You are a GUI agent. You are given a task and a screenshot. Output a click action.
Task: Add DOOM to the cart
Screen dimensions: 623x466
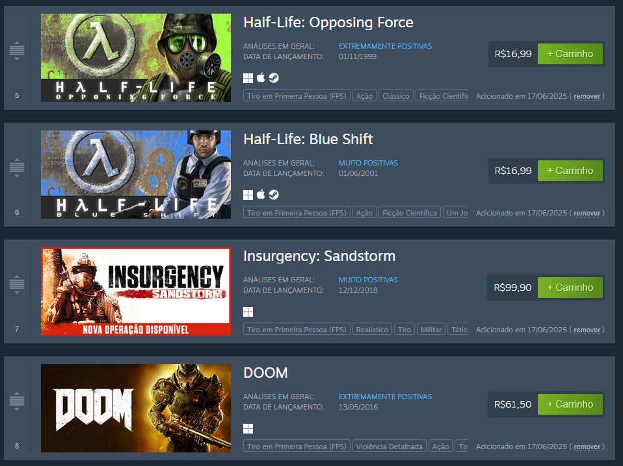click(x=570, y=404)
